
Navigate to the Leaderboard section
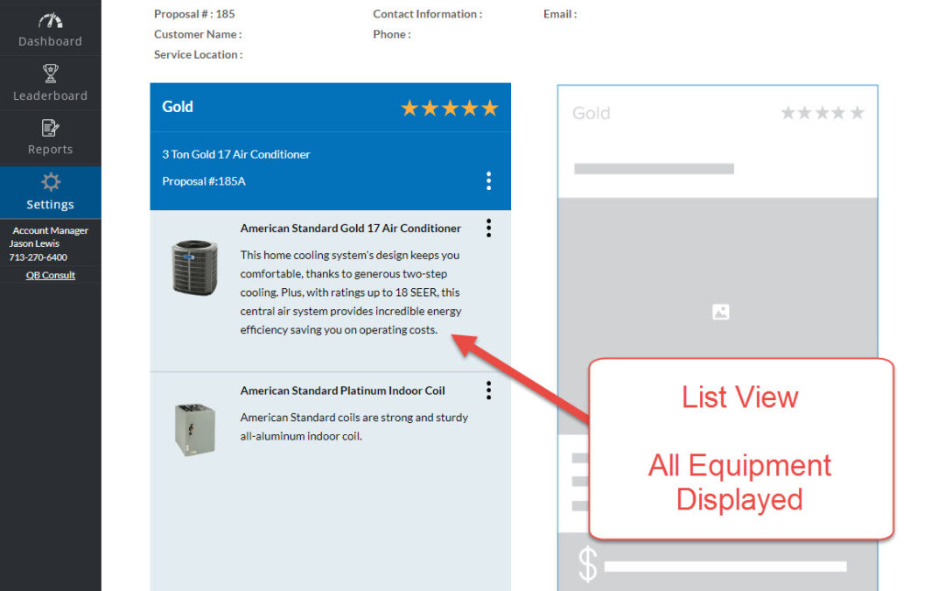click(50, 85)
